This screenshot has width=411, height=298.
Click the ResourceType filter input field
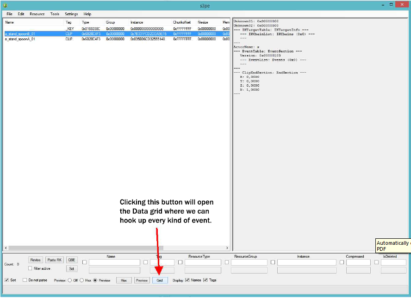coord(203,262)
